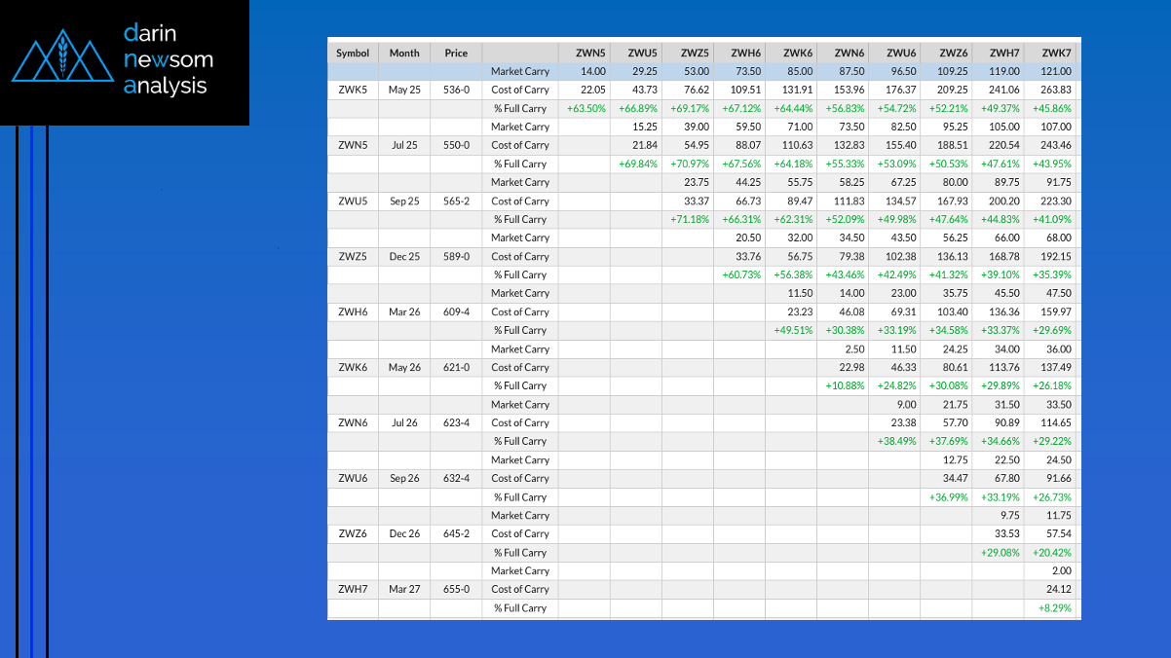Select the Dec 25 month cell
1171x658 pixels.
(x=404, y=256)
